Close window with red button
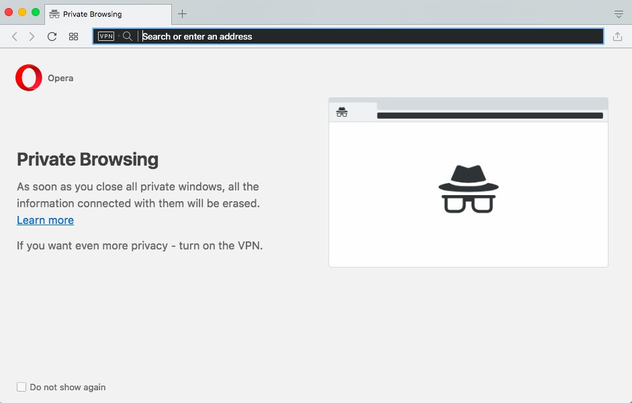The height and width of the screenshot is (403, 632). click(9, 12)
